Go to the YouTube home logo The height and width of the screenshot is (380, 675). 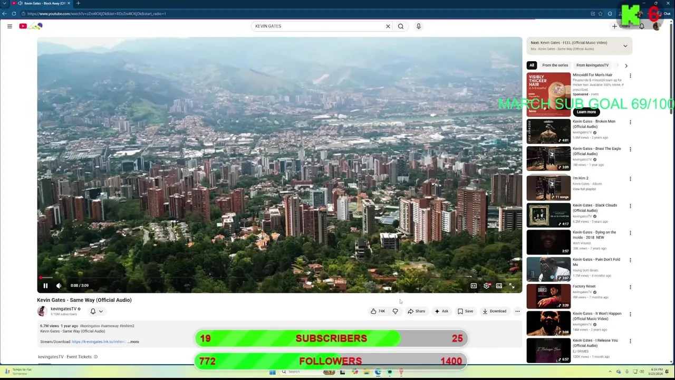(x=31, y=26)
